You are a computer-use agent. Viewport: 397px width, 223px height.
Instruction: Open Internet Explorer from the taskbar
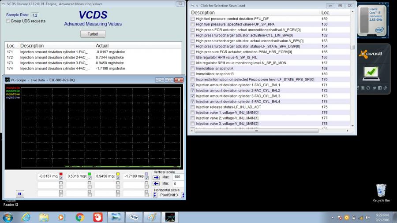(x=26, y=217)
